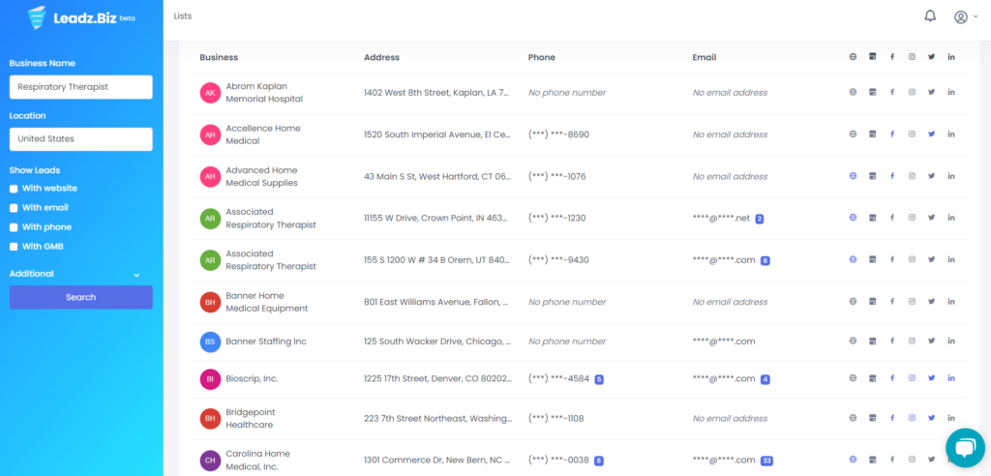
Task: Open the Abrom Kaplan Memorial Hospital lead
Action: tap(264, 93)
